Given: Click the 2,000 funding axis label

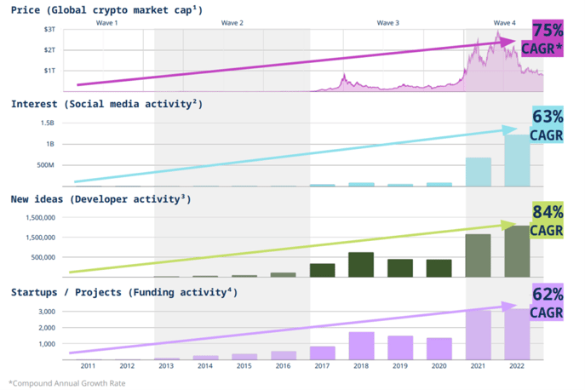Looking at the screenshot, I should pyautogui.click(x=47, y=328).
